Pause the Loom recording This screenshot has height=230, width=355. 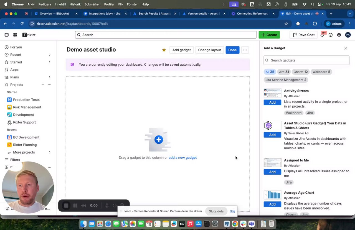pyautogui.click(x=75, y=206)
